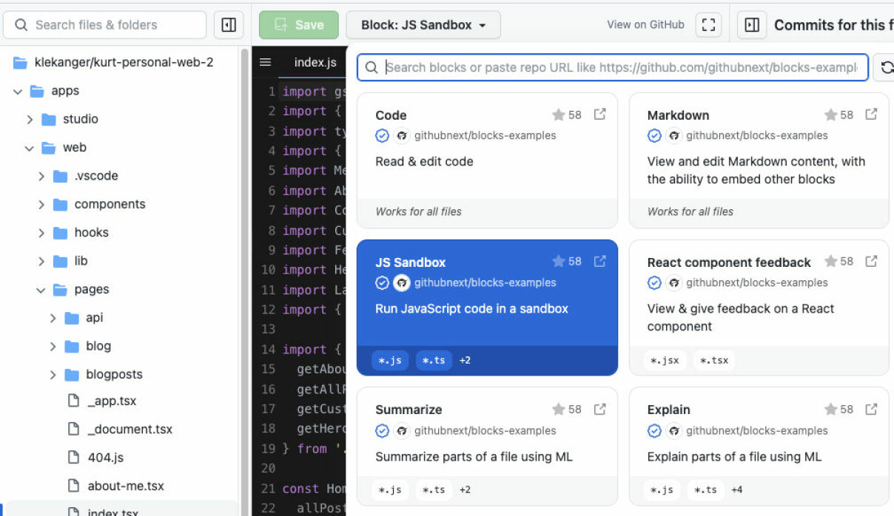The height and width of the screenshot is (516, 894).
Task: Collapse the web folder chevron
Action: [x=30, y=149]
